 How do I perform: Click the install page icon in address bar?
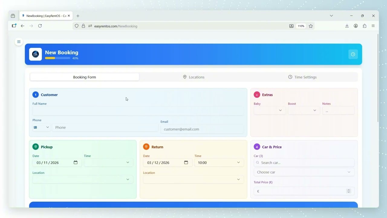click(x=291, y=26)
